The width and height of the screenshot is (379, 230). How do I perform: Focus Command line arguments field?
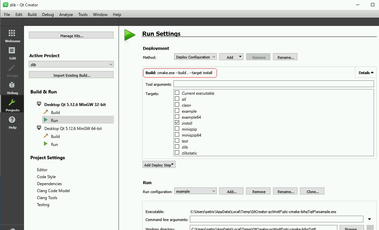click(x=276, y=219)
